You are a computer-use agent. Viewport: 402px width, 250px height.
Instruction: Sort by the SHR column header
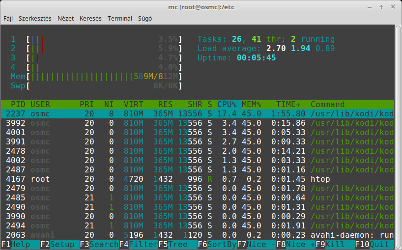[x=195, y=105]
